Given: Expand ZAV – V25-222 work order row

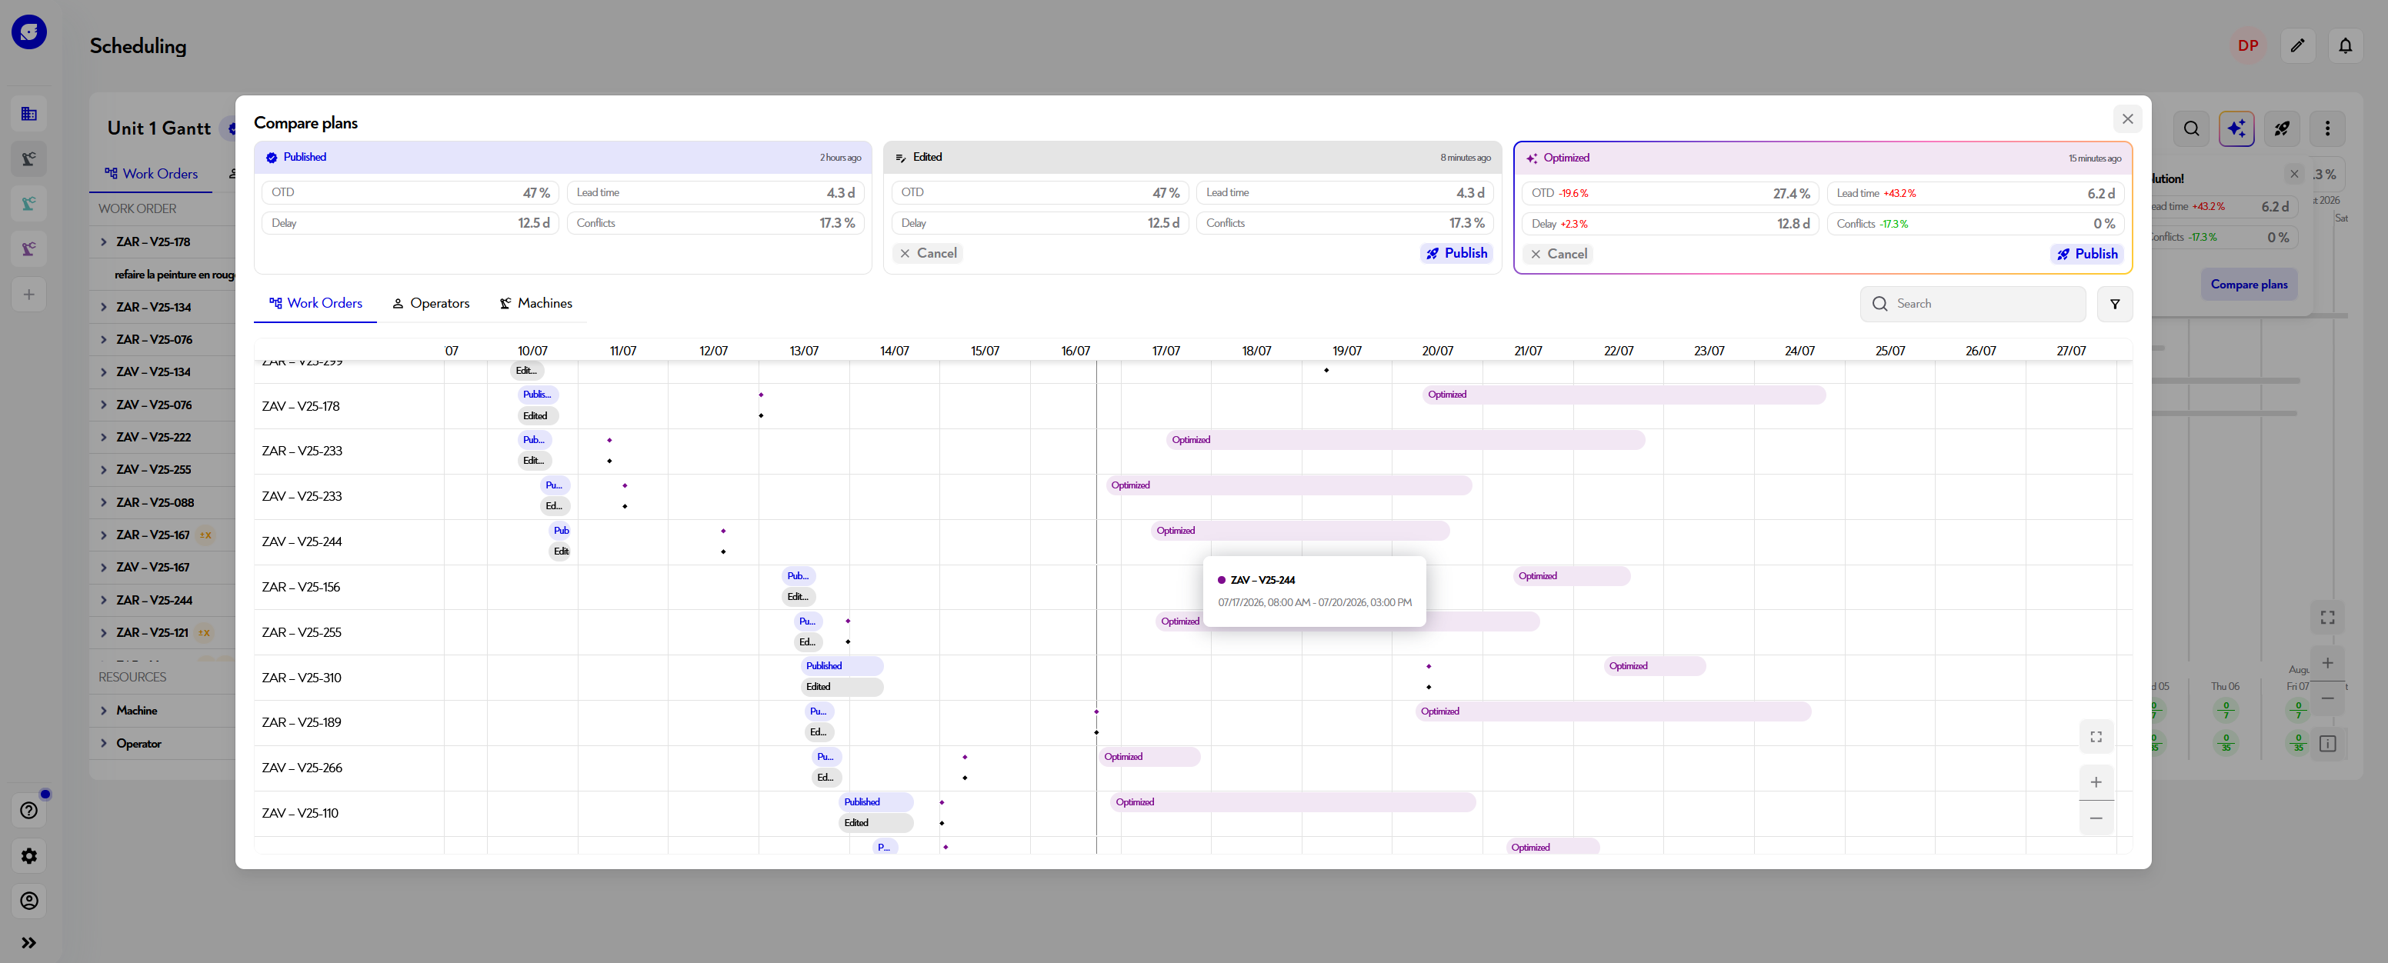Looking at the screenshot, I should pyautogui.click(x=103, y=438).
